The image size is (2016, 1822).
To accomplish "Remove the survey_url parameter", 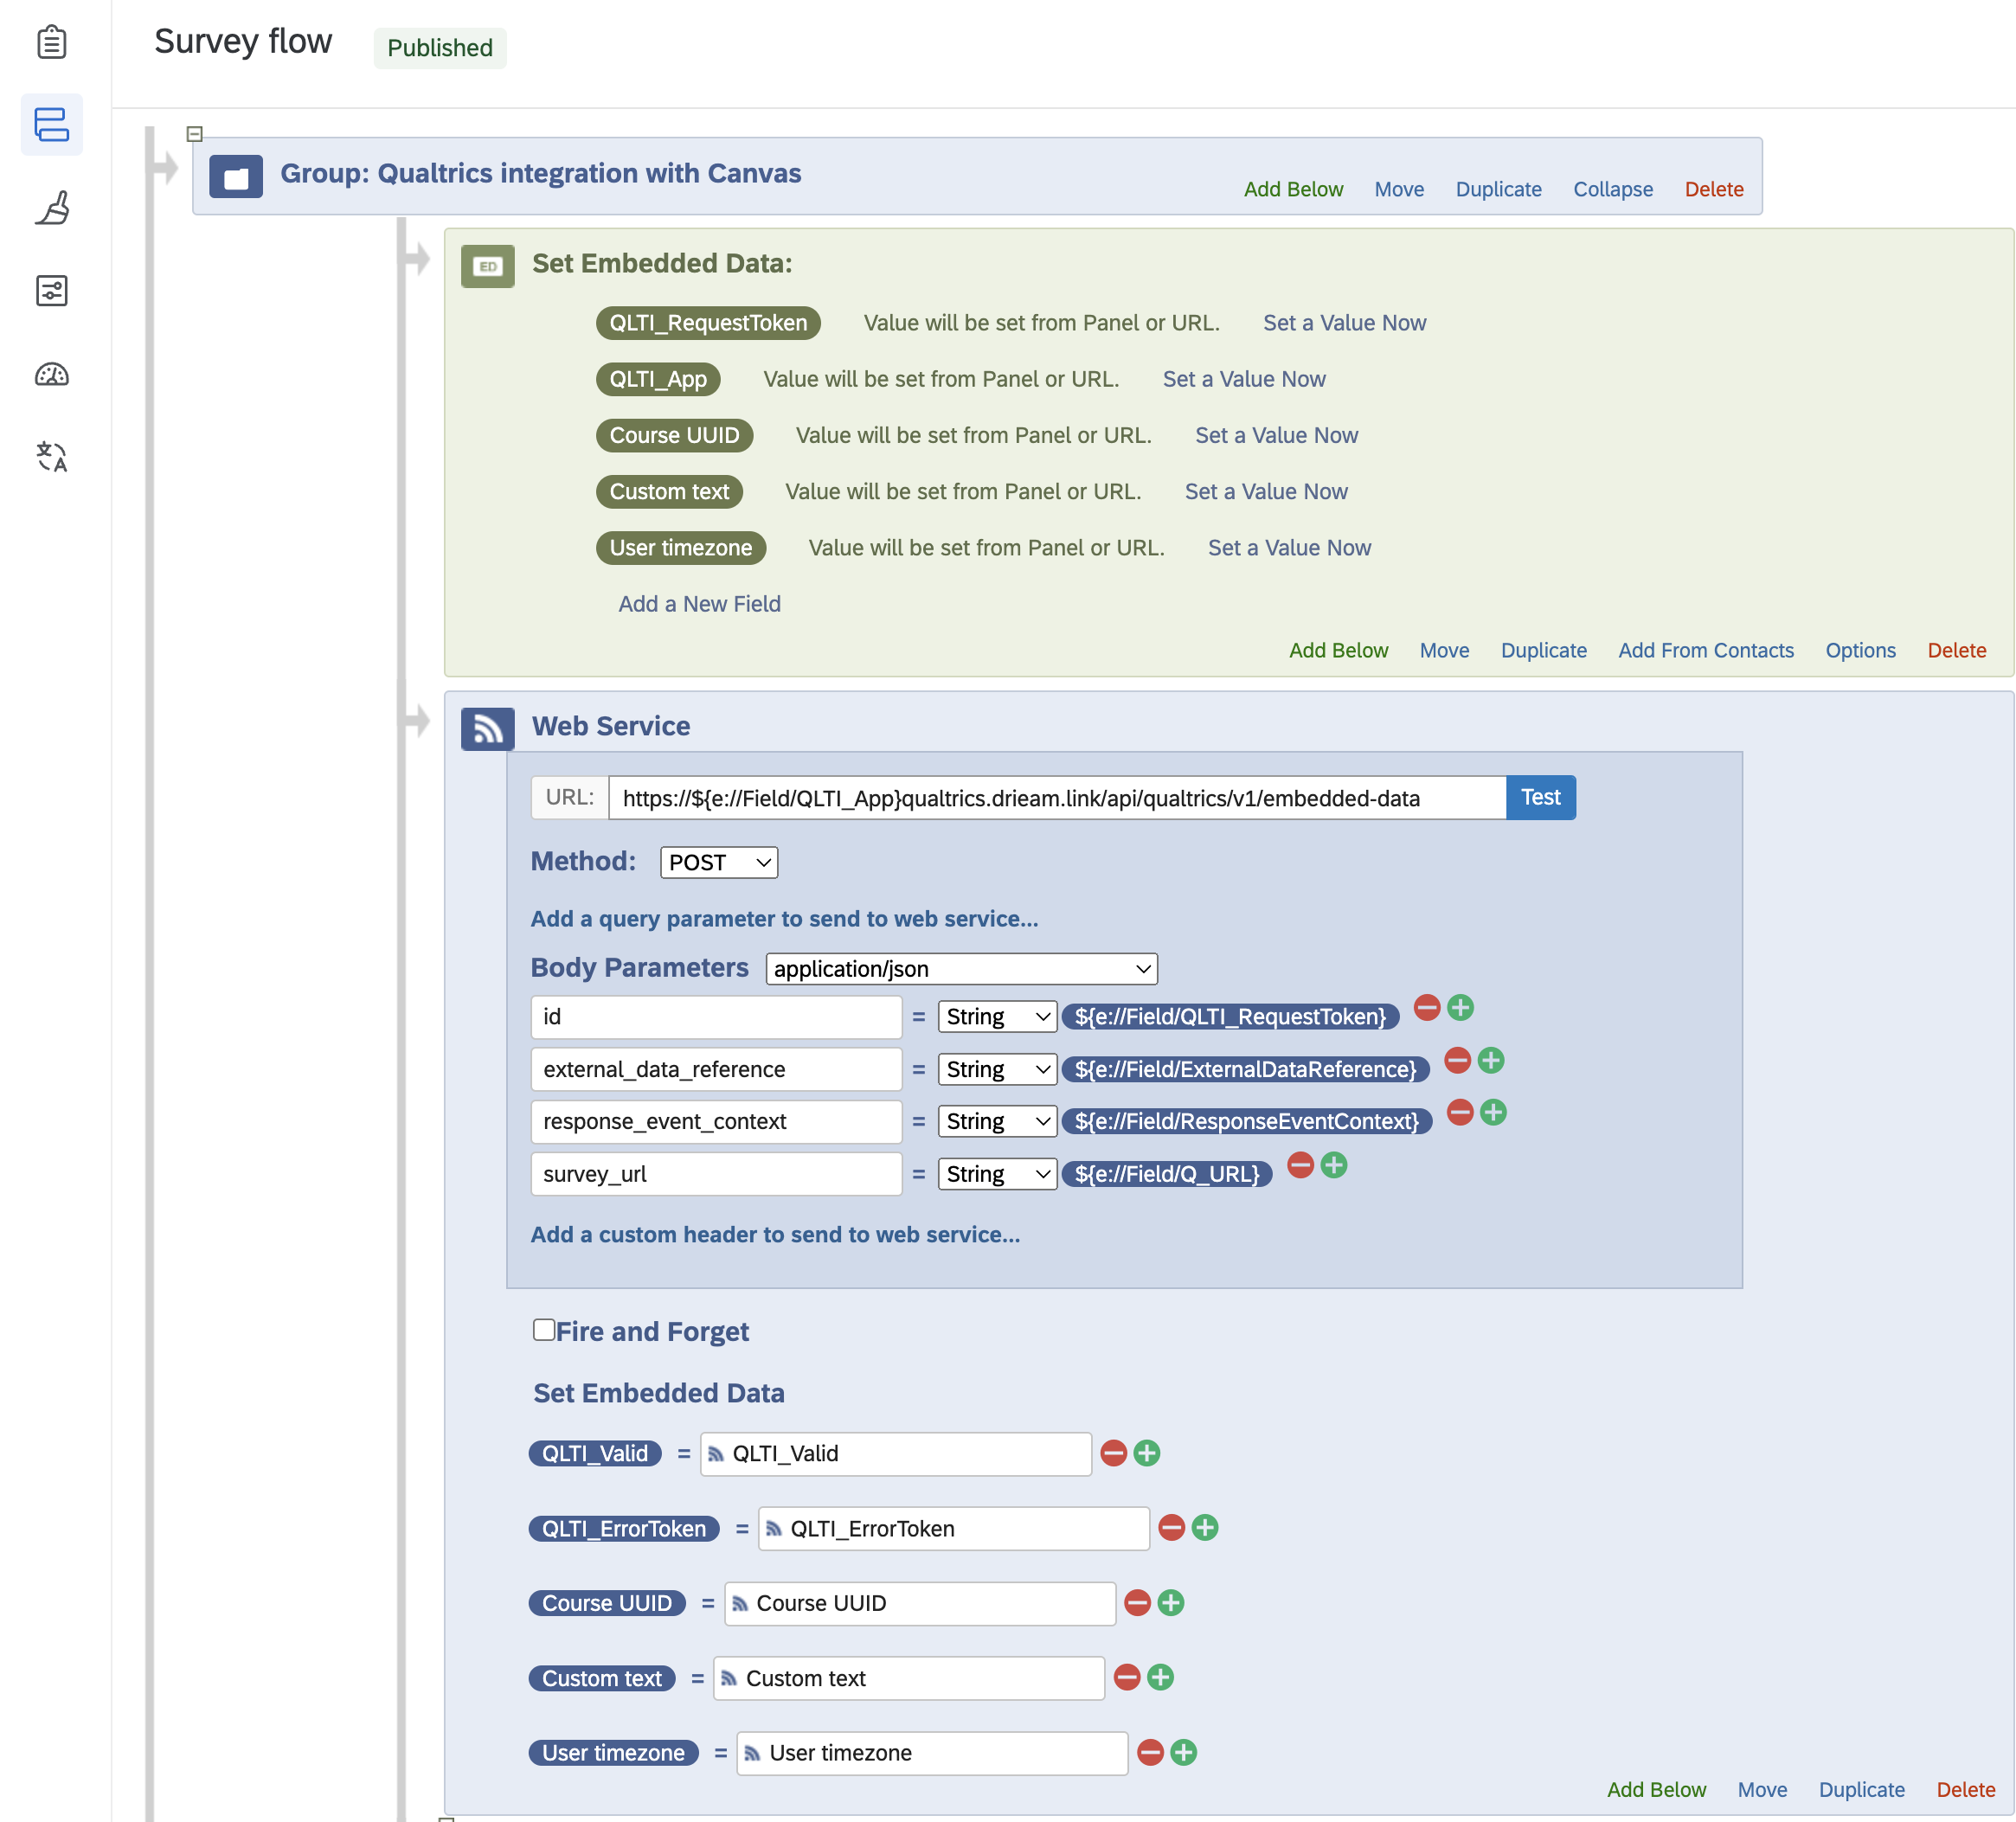I will tap(1300, 1165).
